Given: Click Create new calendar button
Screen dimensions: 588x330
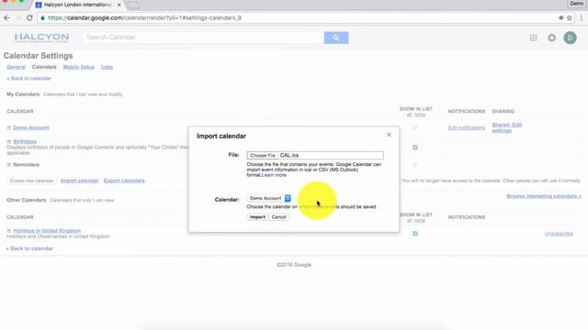Looking at the screenshot, I should 31,181.
